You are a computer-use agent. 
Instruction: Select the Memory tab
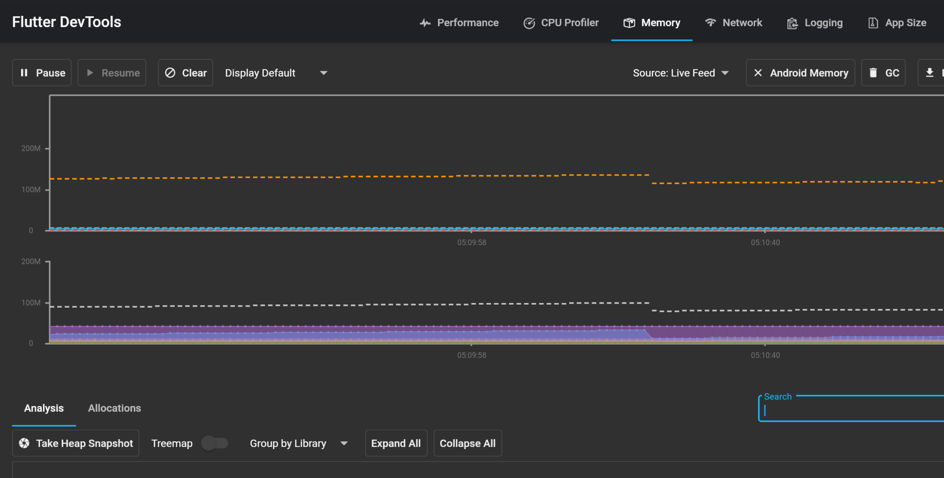pos(652,22)
